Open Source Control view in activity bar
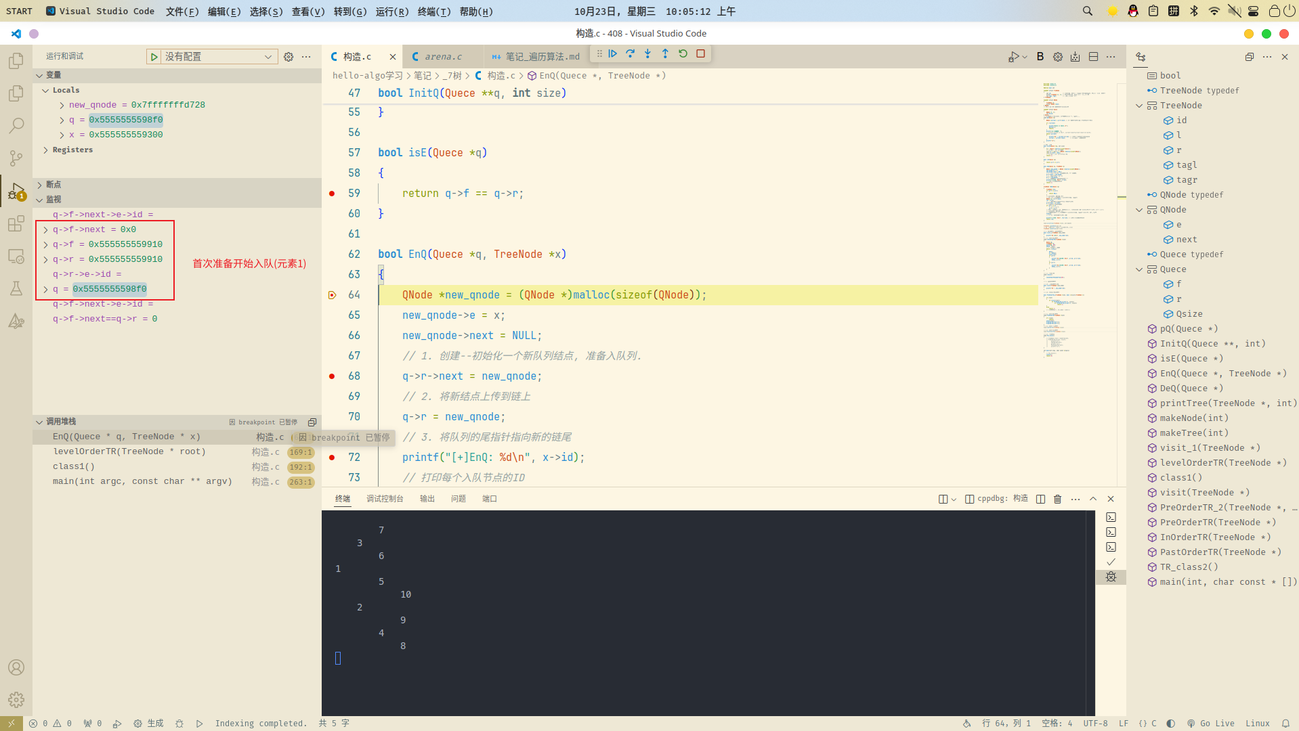The image size is (1299, 731). [x=16, y=158]
